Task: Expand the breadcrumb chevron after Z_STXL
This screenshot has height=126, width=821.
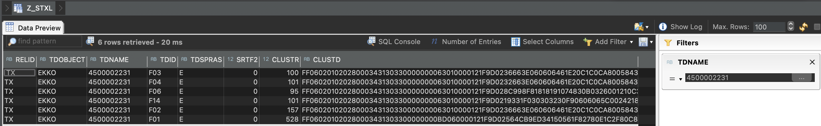Action: (60, 8)
